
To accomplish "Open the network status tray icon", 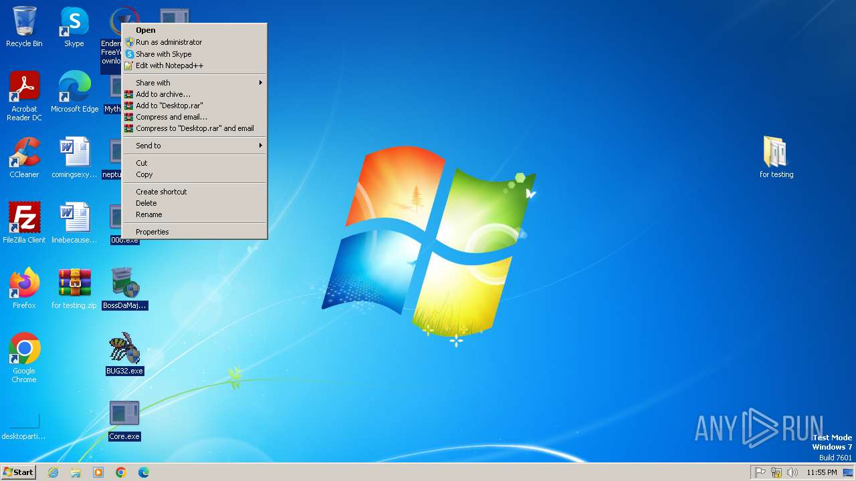I will coord(776,472).
